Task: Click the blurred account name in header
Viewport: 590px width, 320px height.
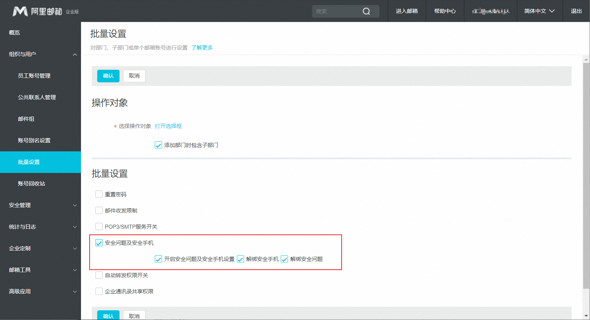Action: tap(491, 11)
